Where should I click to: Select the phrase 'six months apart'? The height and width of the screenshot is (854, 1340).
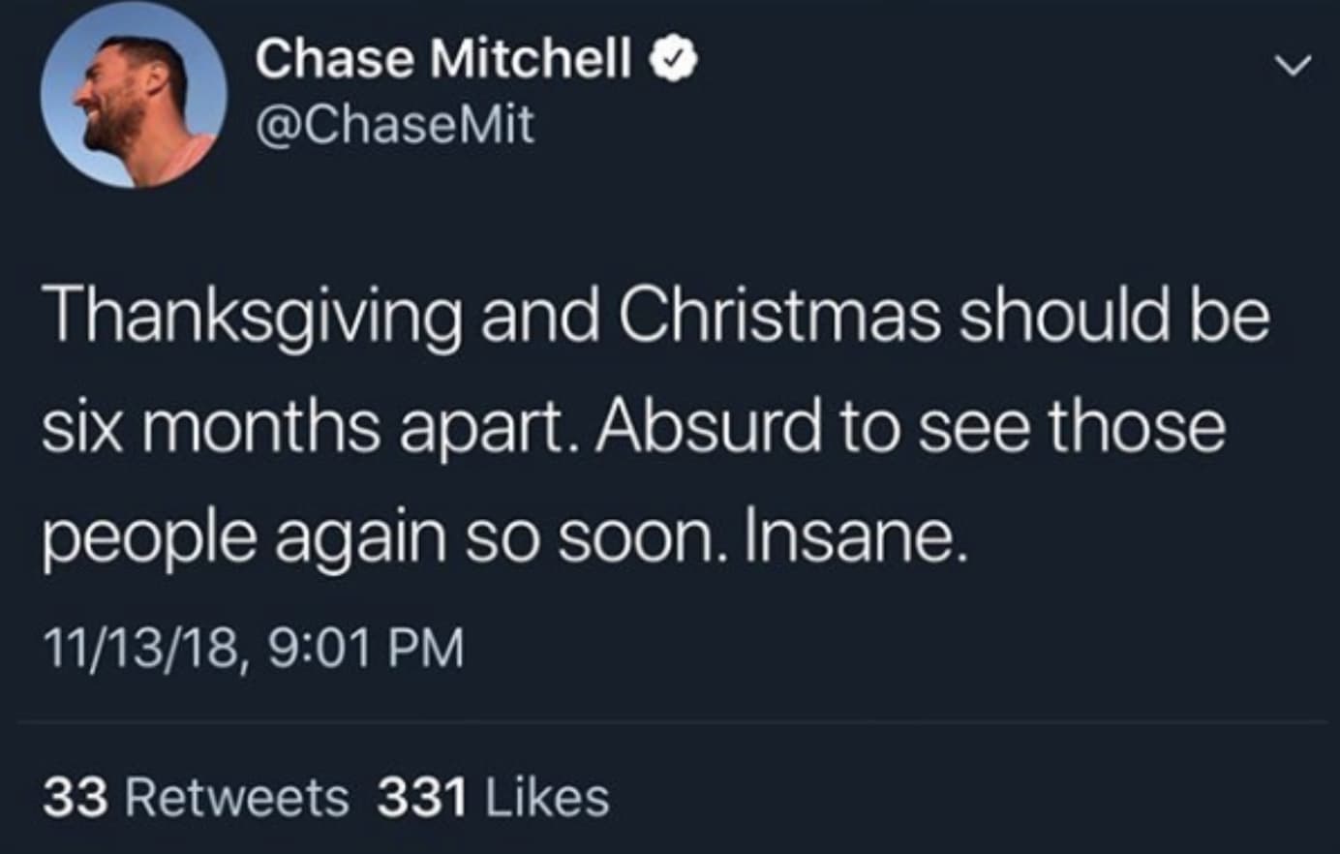[x=302, y=427]
